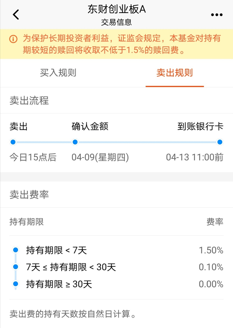Image resolution: width=233 pixels, height=328 pixels.
Task: Click the 东财创业板A fund title
Action: click(116, 9)
